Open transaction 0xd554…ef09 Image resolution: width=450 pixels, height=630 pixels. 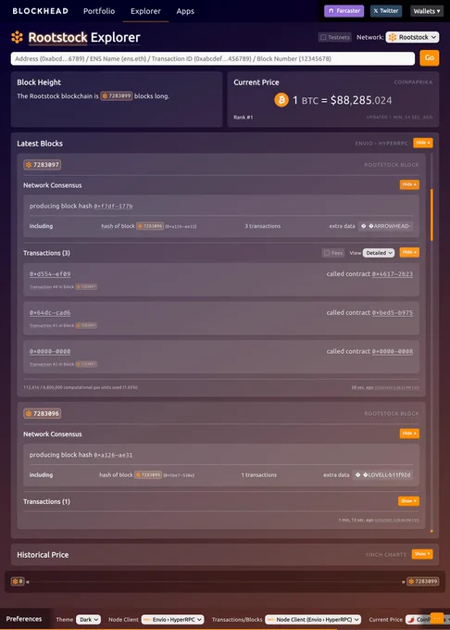coord(50,274)
